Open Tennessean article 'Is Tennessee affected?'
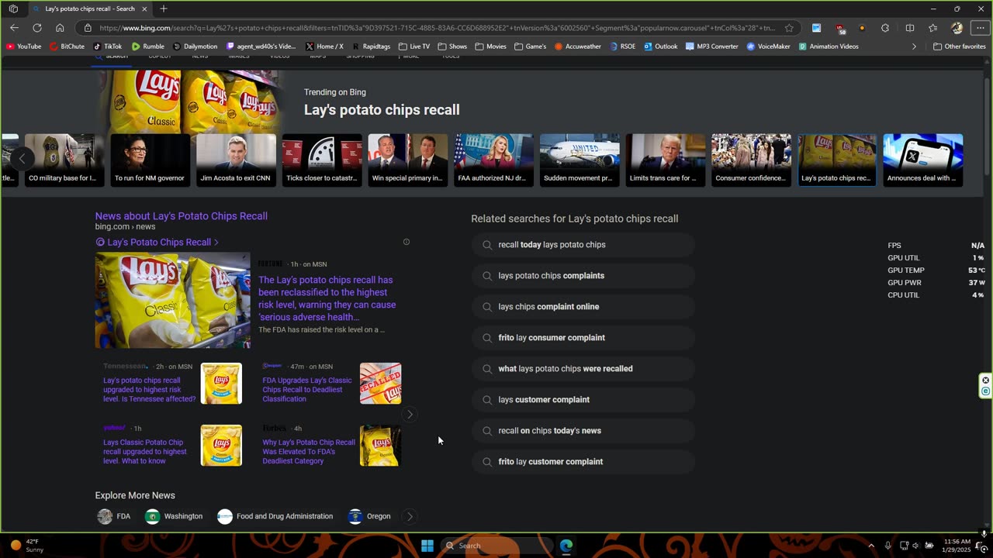 pos(150,390)
